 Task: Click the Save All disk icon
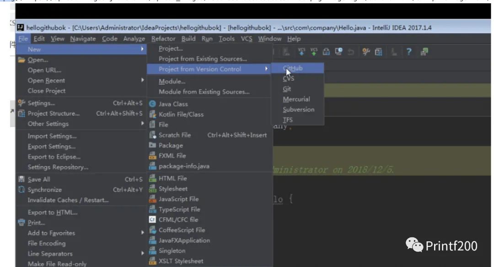tap(21, 179)
